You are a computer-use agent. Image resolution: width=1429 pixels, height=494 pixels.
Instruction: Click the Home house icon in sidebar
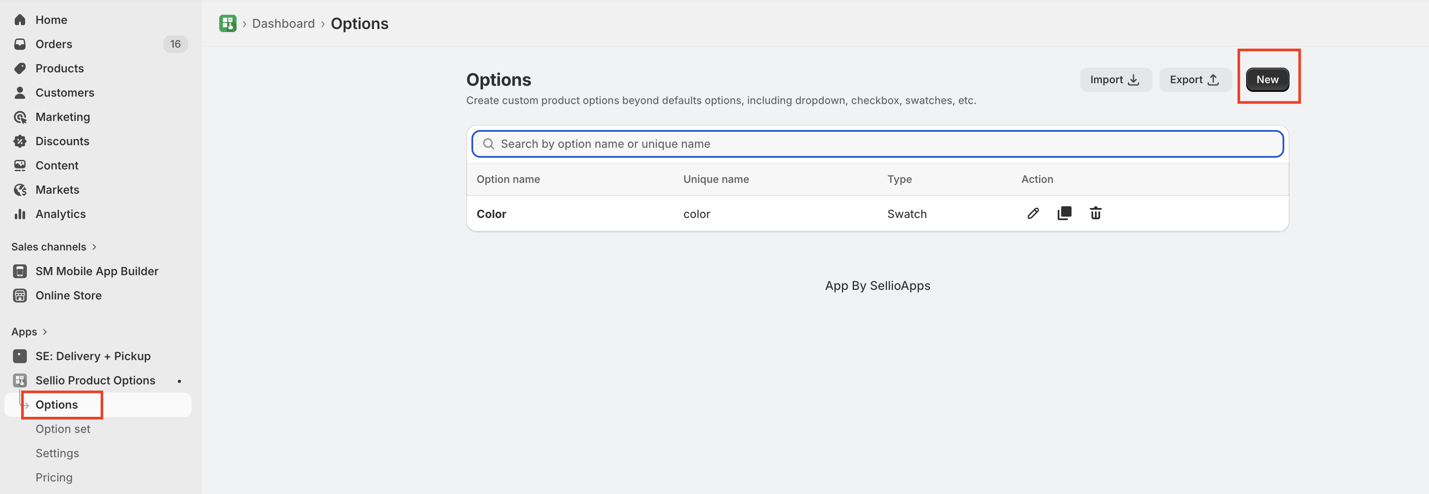(20, 20)
